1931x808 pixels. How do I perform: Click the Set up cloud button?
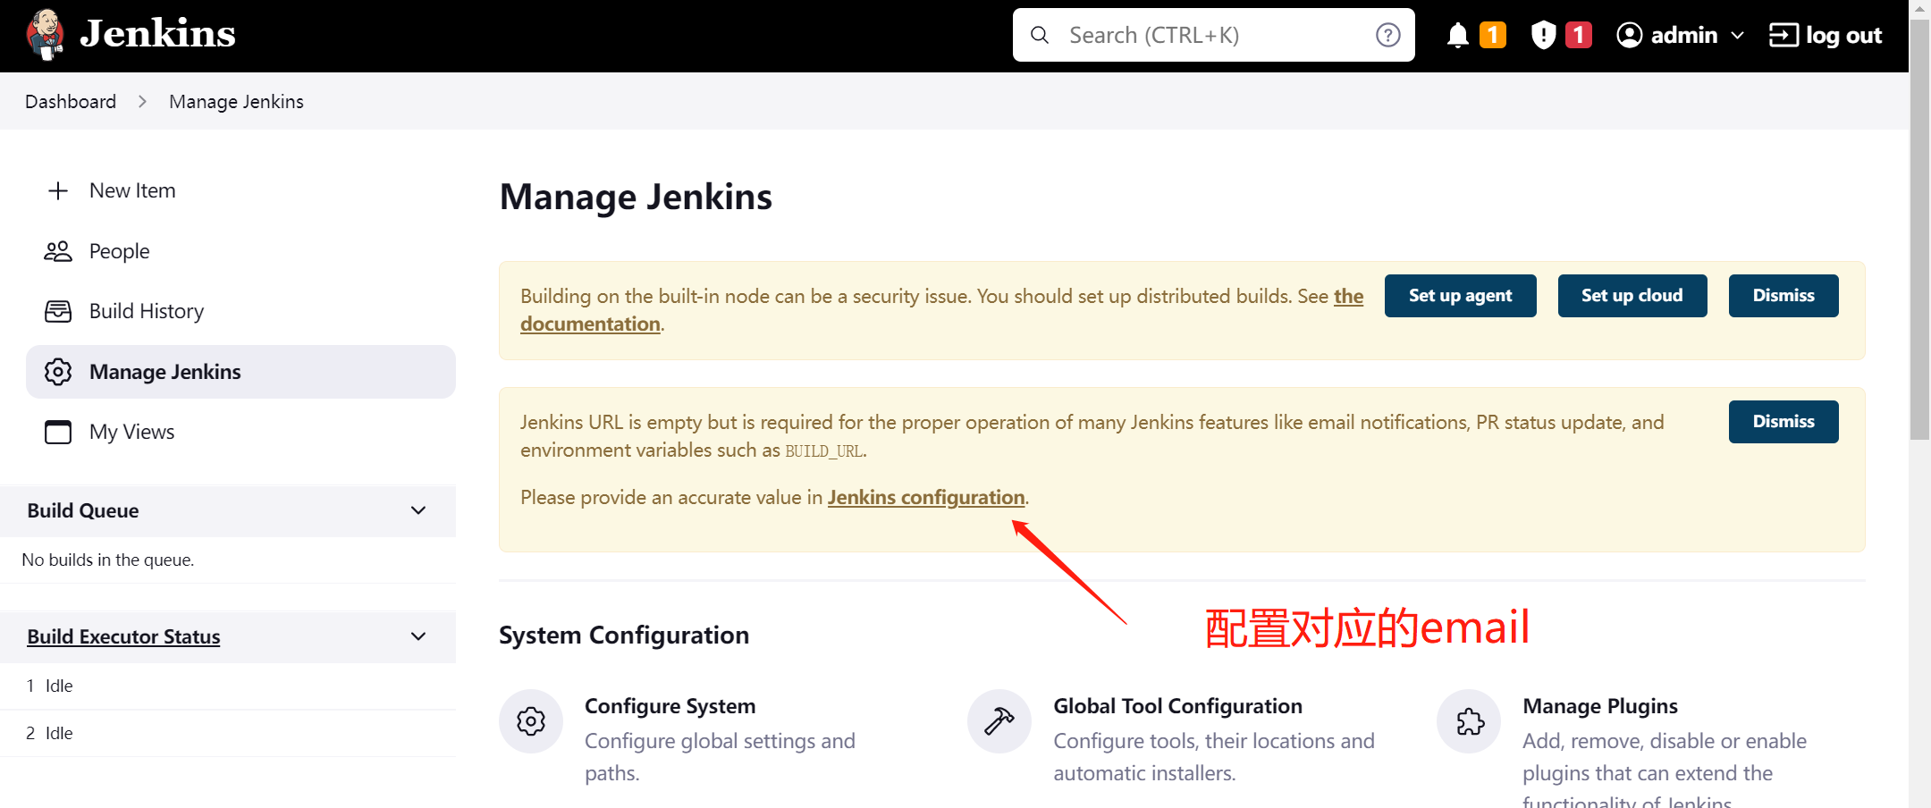[1632, 296]
